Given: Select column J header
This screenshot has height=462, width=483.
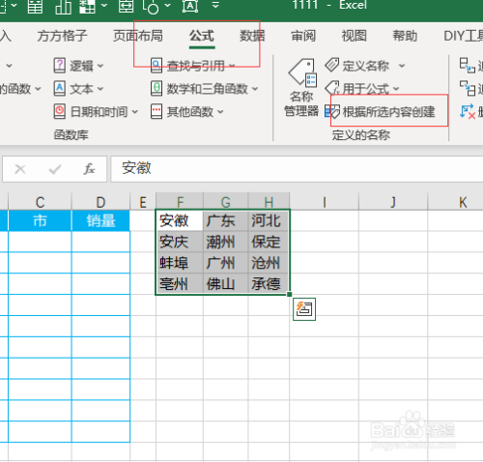Looking at the screenshot, I should [x=393, y=202].
